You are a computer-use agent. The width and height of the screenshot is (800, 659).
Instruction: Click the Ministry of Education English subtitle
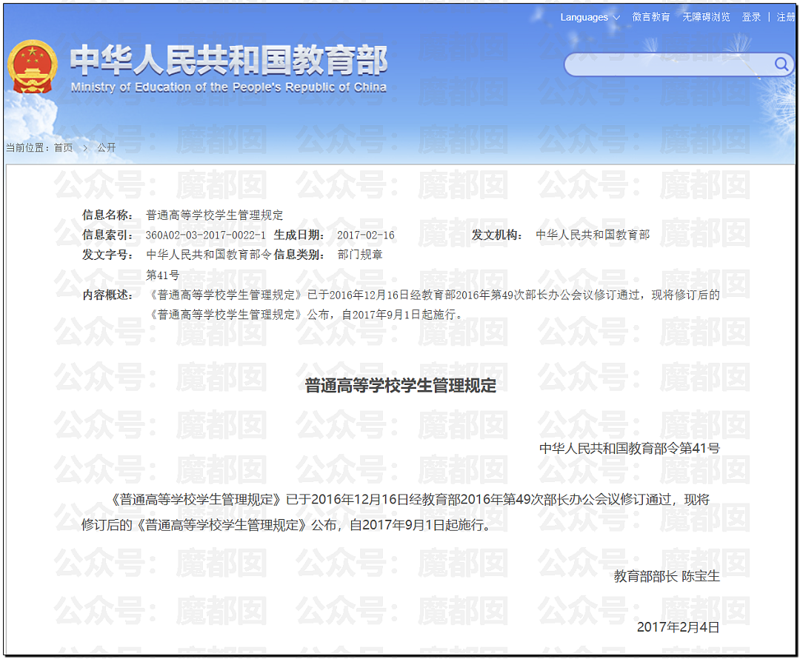(x=229, y=87)
